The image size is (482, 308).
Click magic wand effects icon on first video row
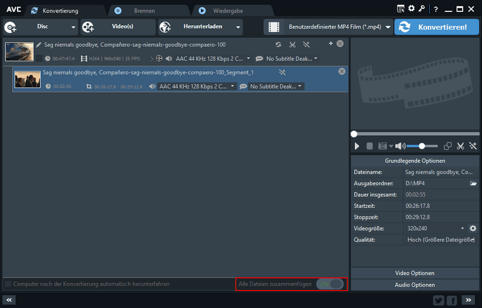[306, 45]
